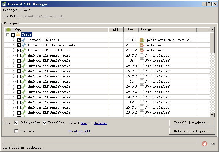Click the vertical scrollbar thumb
Viewport: 219px width, 152px height.
[212, 43]
